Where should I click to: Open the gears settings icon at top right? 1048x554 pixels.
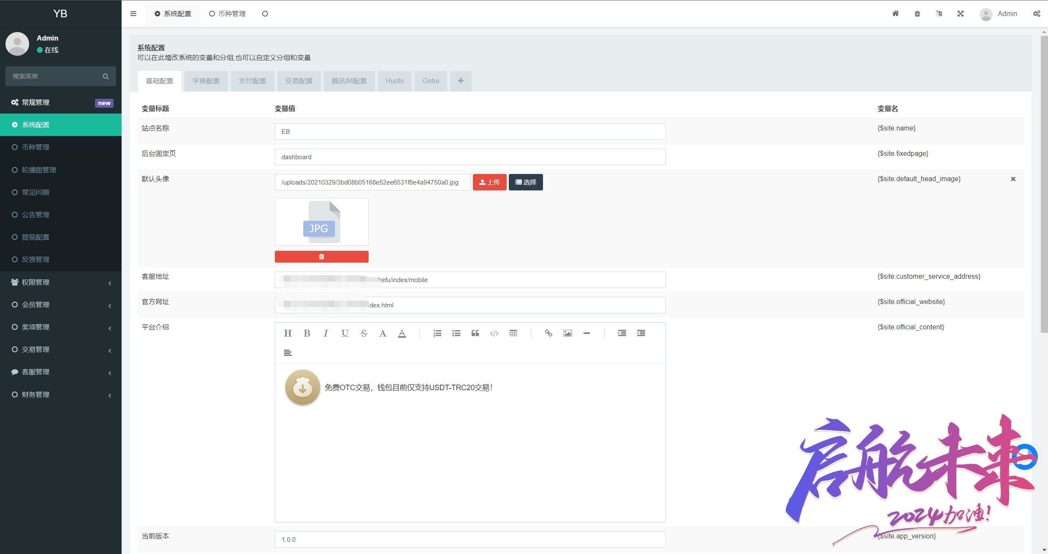(1037, 14)
